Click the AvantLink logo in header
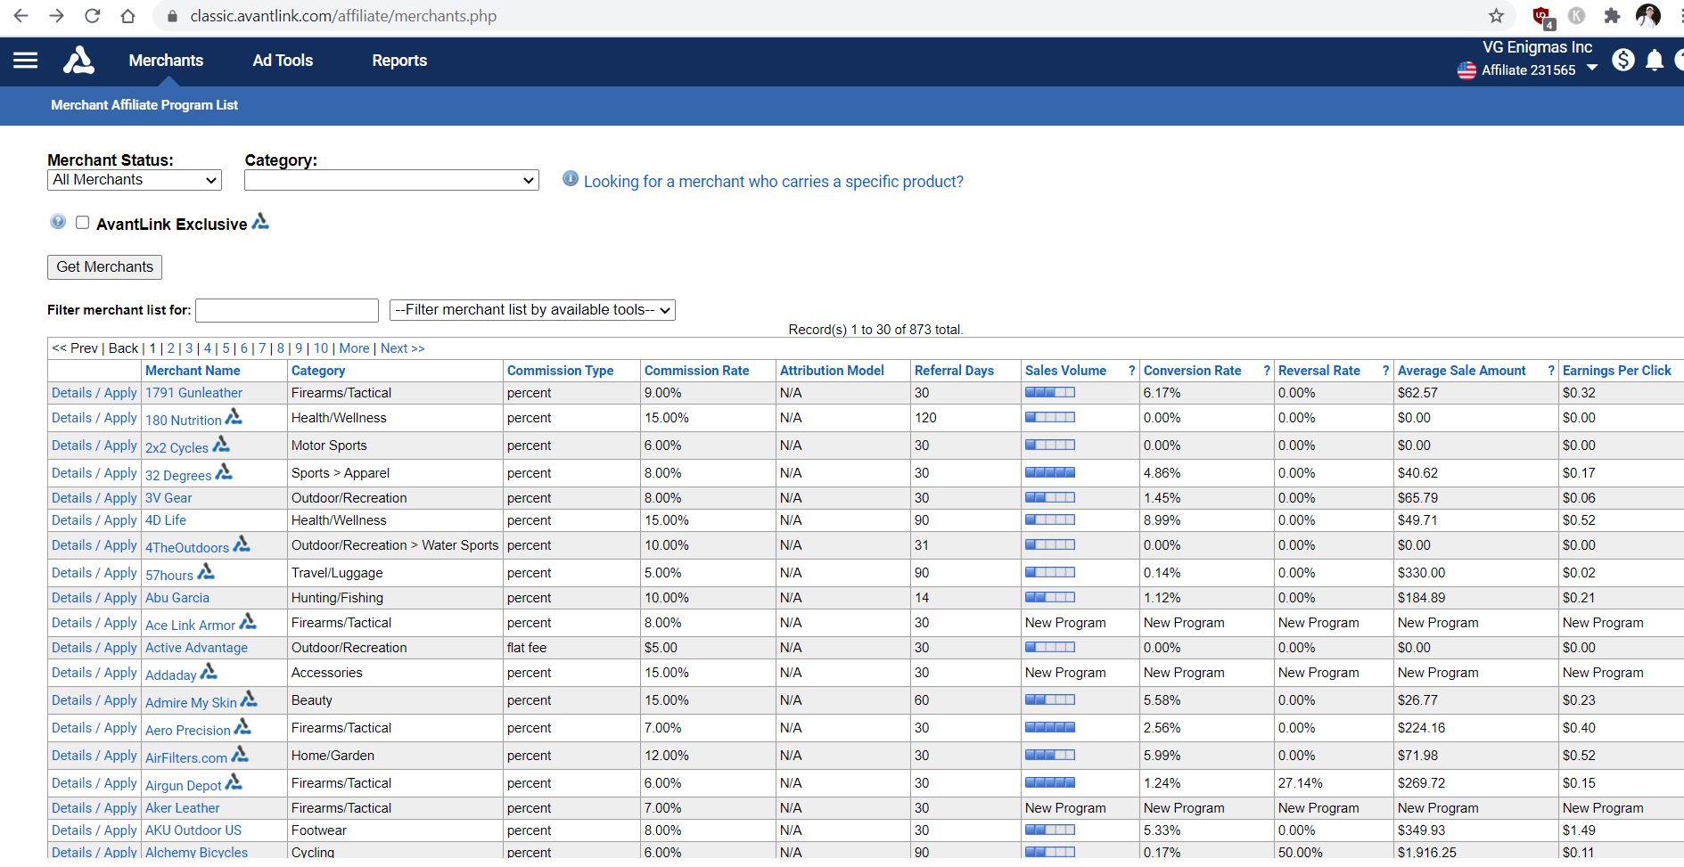The image size is (1684, 867). [x=78, y=60]
